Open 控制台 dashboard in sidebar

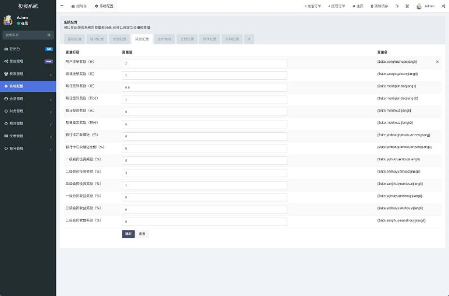(28, 49)
